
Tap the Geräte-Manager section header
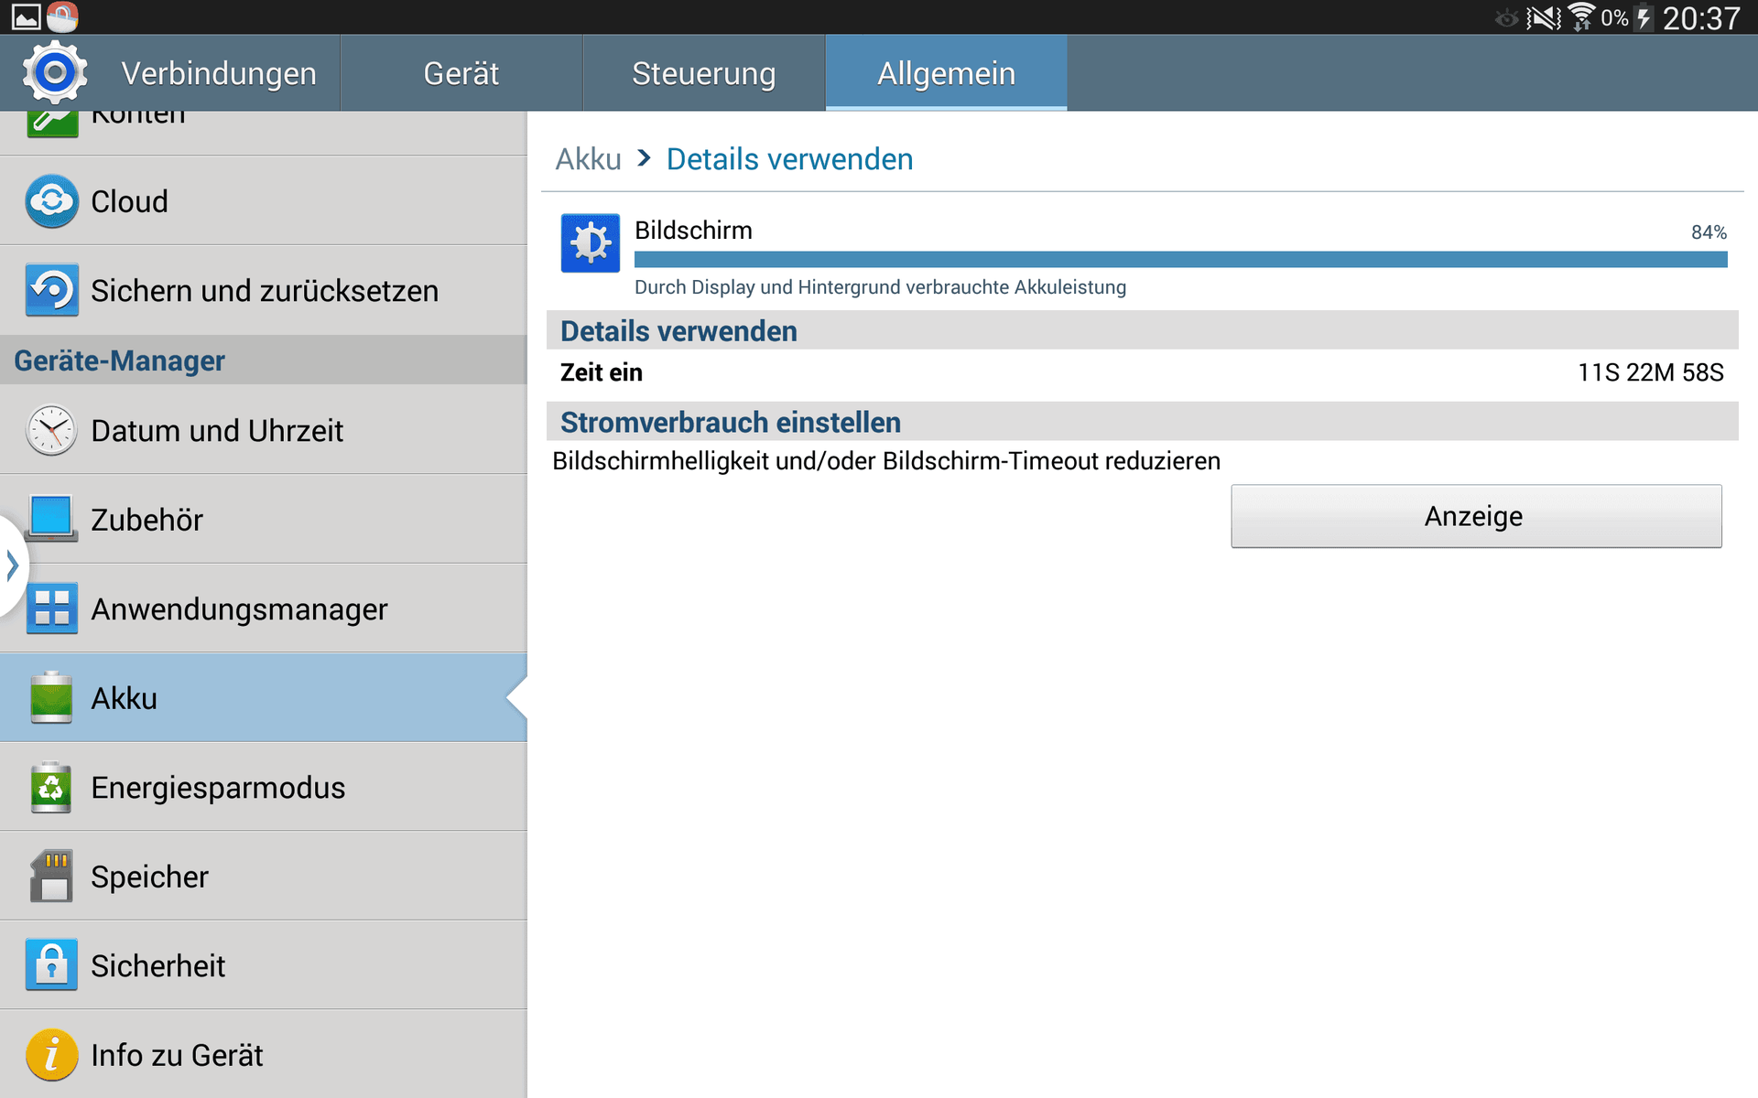[264, 361]
